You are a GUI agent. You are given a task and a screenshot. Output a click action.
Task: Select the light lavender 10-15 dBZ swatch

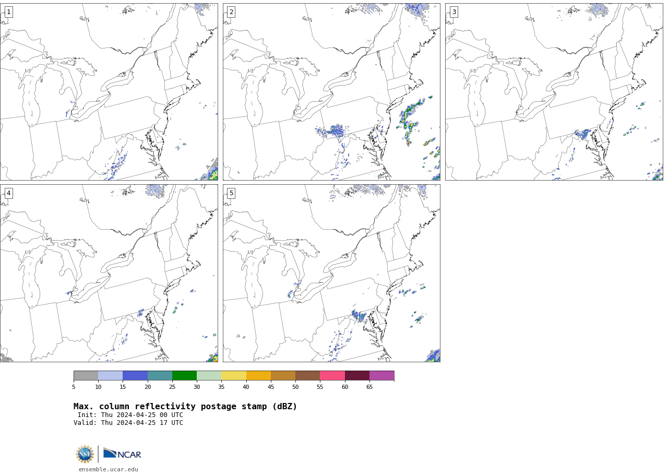[x=110, y=376]
